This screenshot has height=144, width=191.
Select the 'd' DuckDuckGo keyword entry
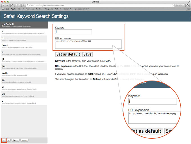coord(24,39)
